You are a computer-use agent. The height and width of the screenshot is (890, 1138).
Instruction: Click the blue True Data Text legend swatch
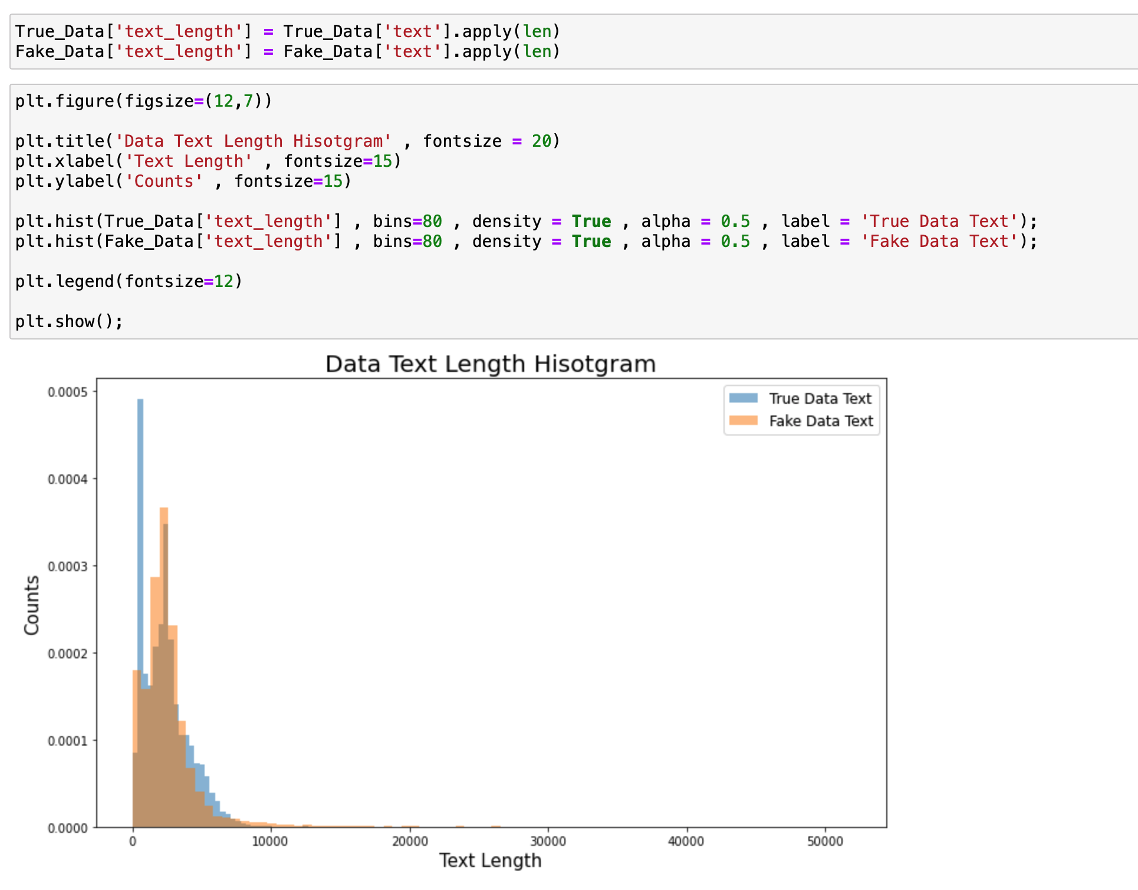point(743,398)
